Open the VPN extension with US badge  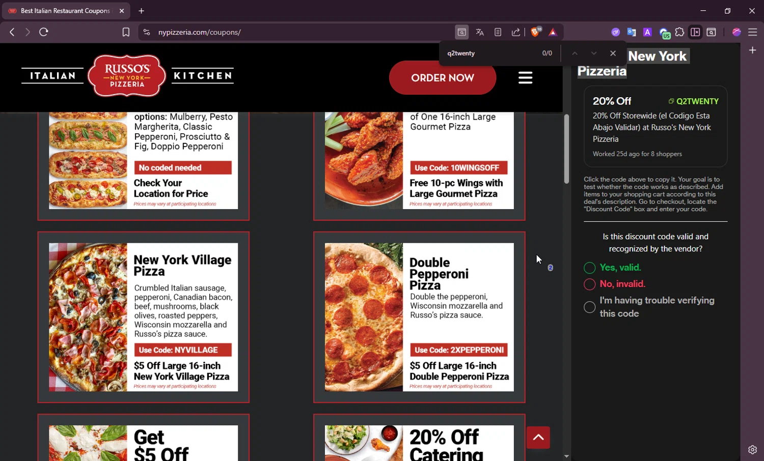(x=665, y=34)
